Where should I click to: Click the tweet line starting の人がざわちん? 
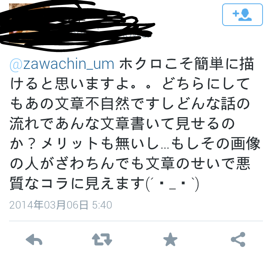click(130, 163)
